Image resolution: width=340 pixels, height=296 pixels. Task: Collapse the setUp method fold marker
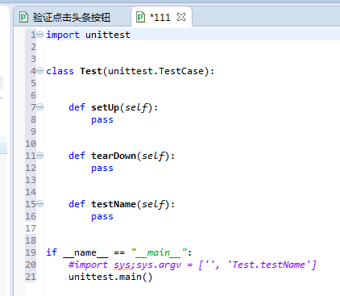(x=40, y=107)
